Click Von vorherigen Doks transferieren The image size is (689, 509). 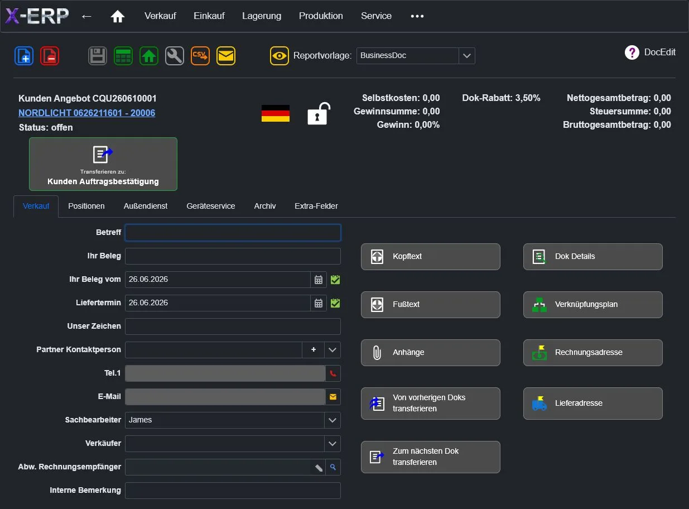tap(431, 404)
